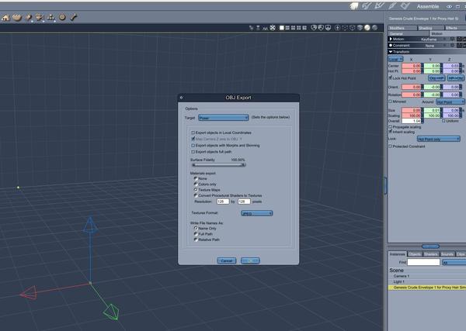
Task: Toggle Lock Hot Point checkbox
Action: (391, 78)
